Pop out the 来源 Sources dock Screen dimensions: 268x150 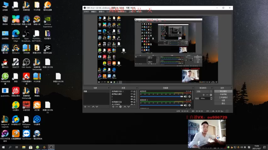(136, 88)
